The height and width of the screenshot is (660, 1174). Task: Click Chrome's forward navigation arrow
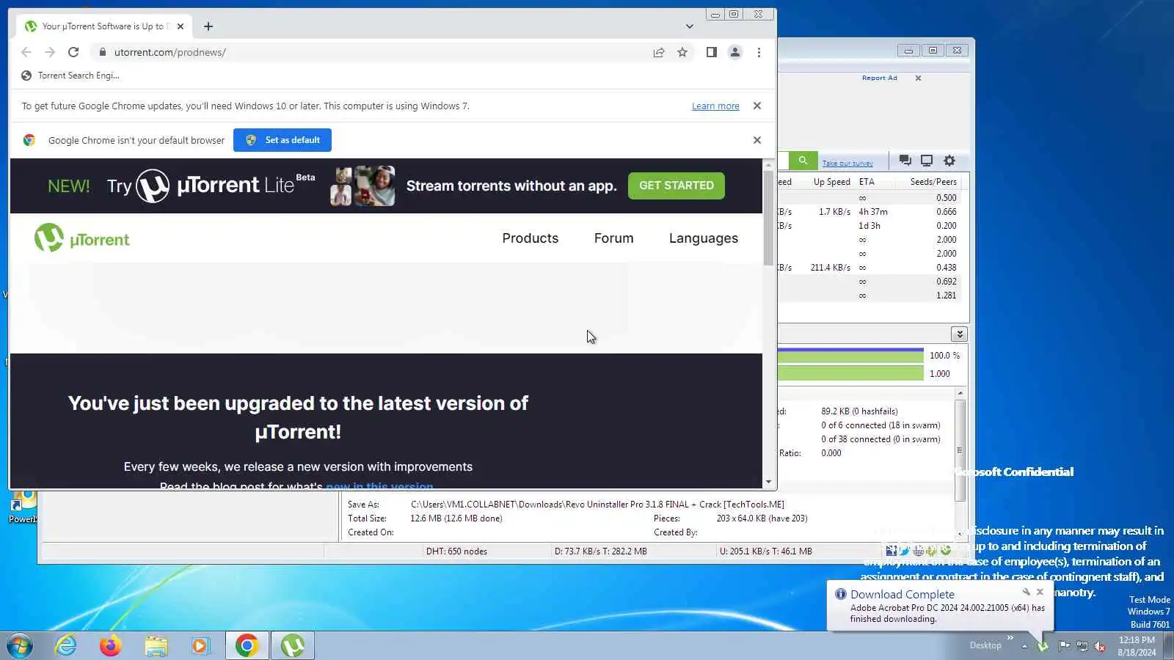click(50, 52)
